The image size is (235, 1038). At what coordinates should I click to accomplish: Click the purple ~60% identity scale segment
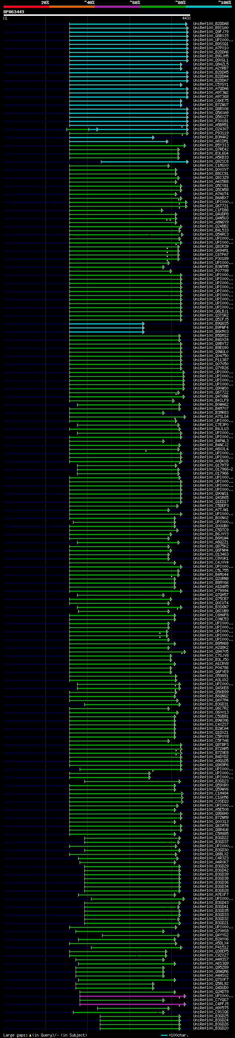coord(117,7)
